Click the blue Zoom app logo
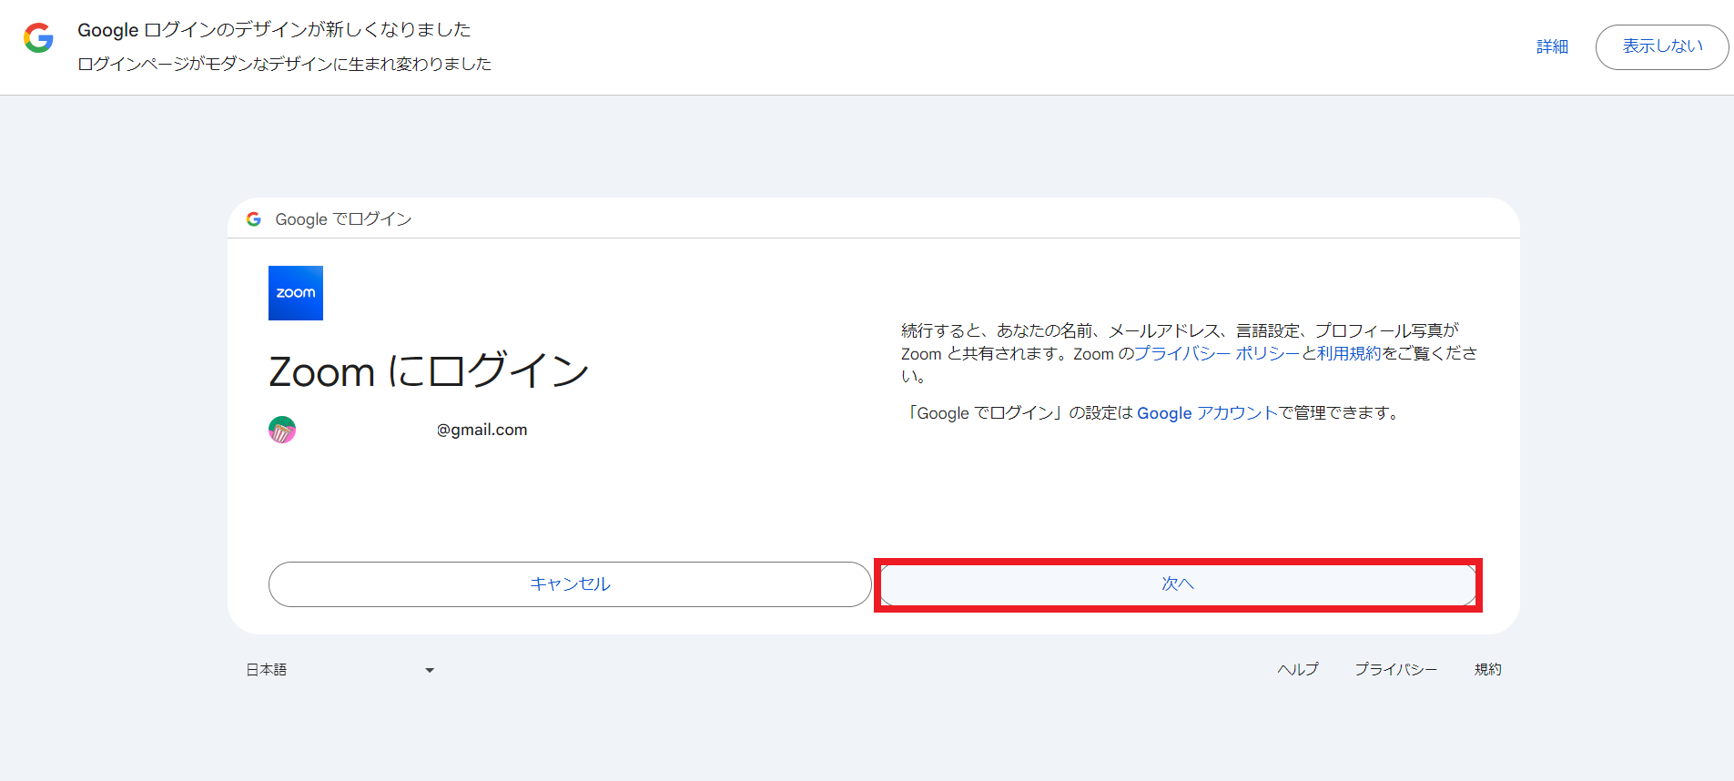Viewport: 1734px width, 781px height. pyautogui.click(x=296, y=293)
